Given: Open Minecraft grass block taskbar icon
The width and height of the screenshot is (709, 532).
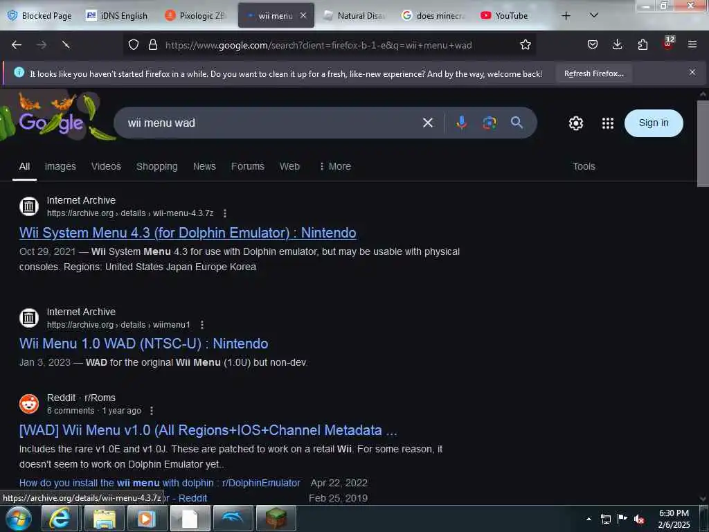Looking at the screenshot, I should click(x=276, y=518).
